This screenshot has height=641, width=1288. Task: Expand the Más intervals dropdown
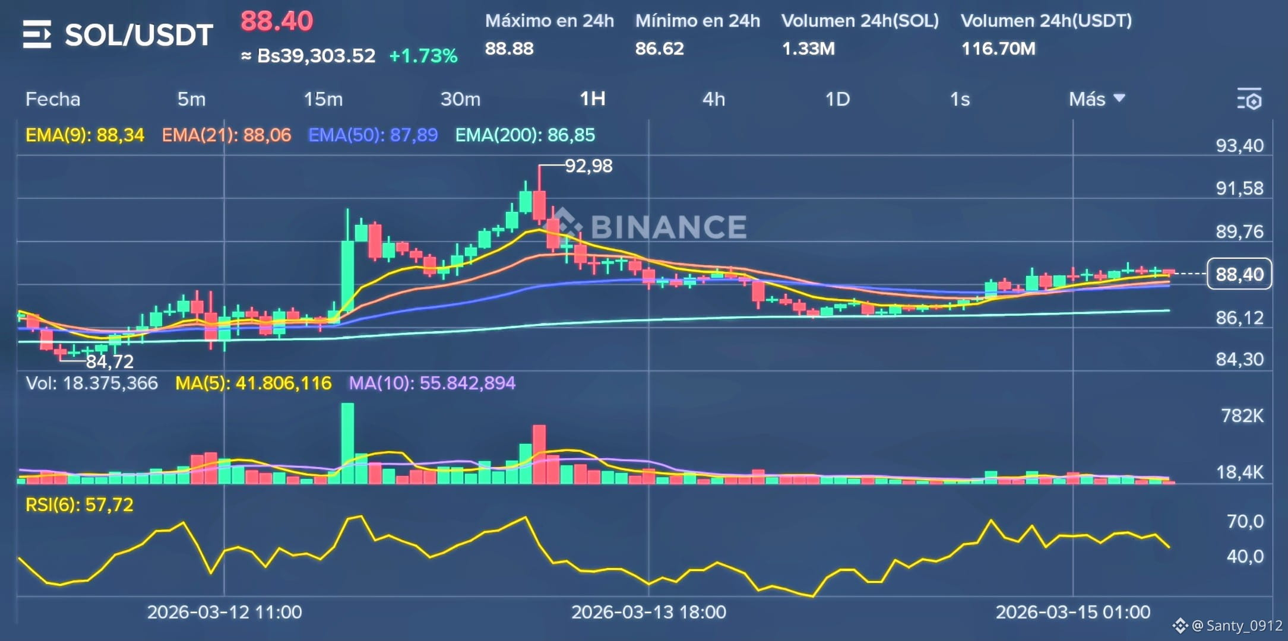coord(1097,99)
